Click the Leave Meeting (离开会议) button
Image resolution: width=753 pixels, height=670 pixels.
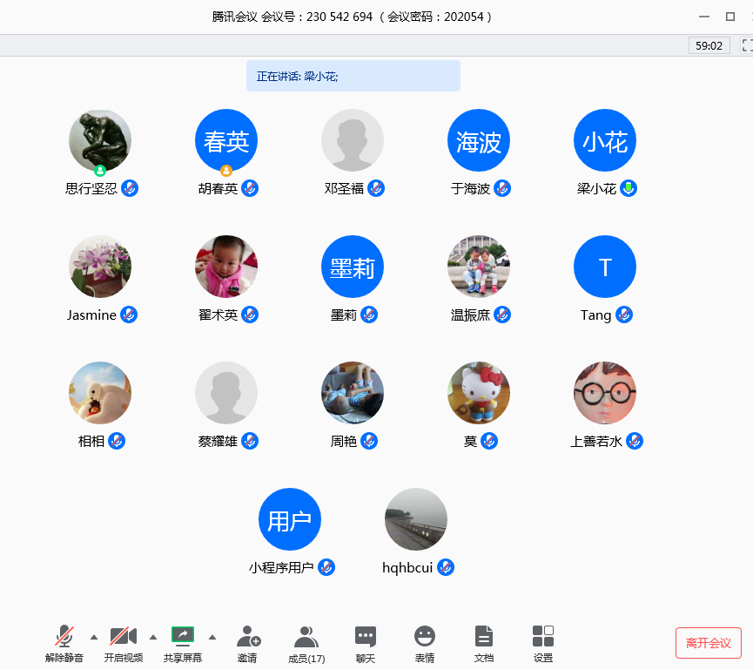(x=708, y=643)
